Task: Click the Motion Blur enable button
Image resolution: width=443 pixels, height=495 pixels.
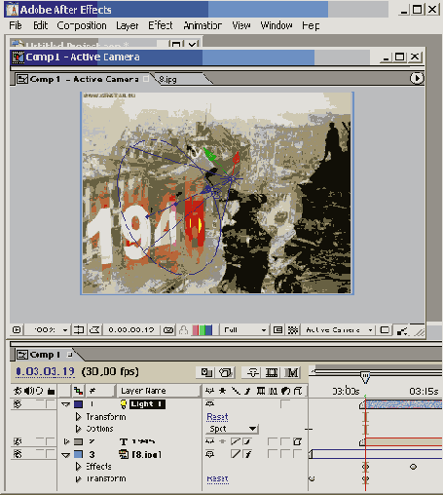Action: 292,372
